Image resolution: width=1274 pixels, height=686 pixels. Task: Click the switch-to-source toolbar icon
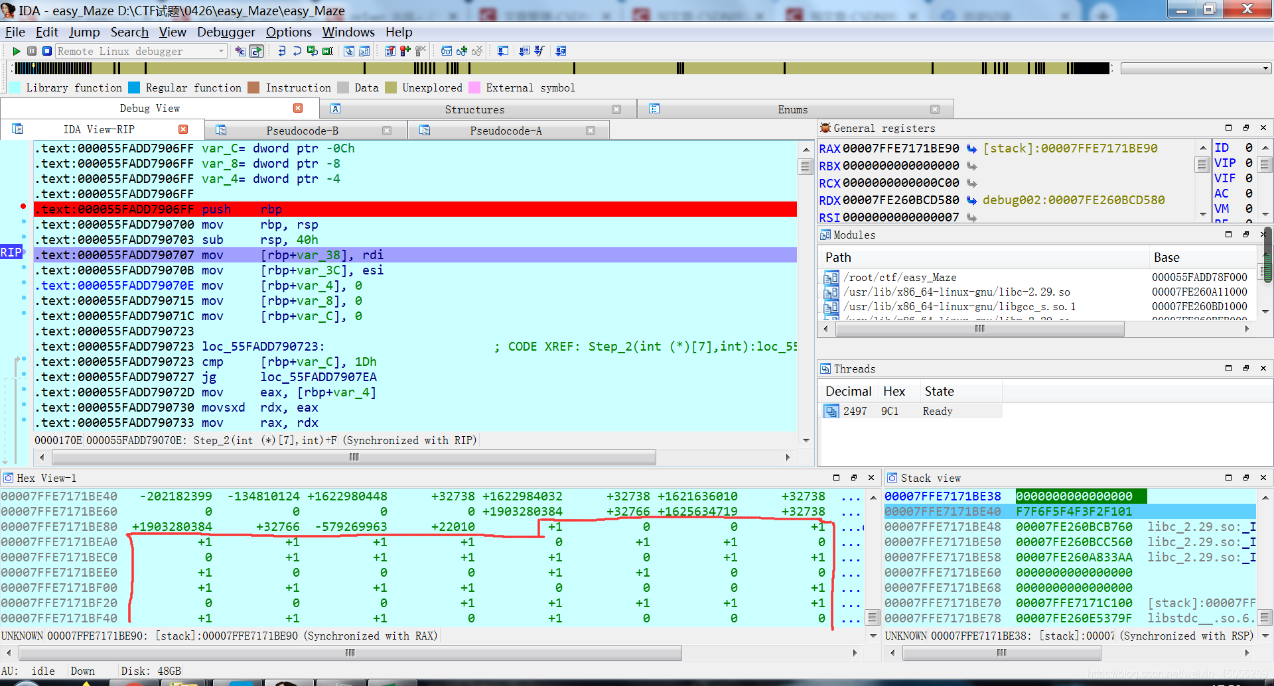pyautogui.click(x=241, y=51)
